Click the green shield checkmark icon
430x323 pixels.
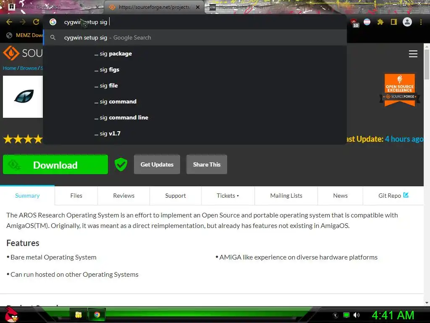[x=121, y=164]
